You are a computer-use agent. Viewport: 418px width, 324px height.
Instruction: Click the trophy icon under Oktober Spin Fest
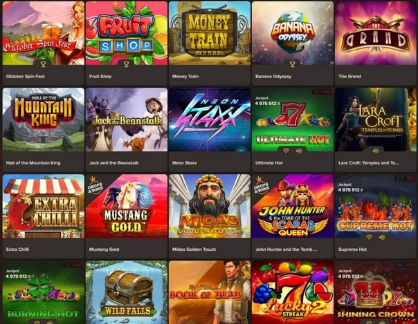tap(43, 64)
